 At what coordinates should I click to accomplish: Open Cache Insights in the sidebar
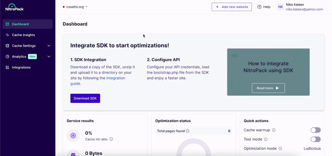click(23, 35)
